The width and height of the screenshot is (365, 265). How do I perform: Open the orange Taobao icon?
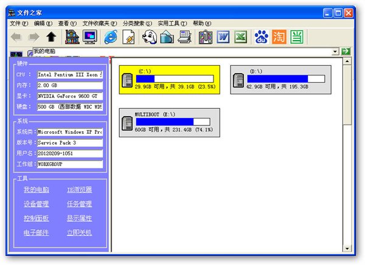[279, 36]
